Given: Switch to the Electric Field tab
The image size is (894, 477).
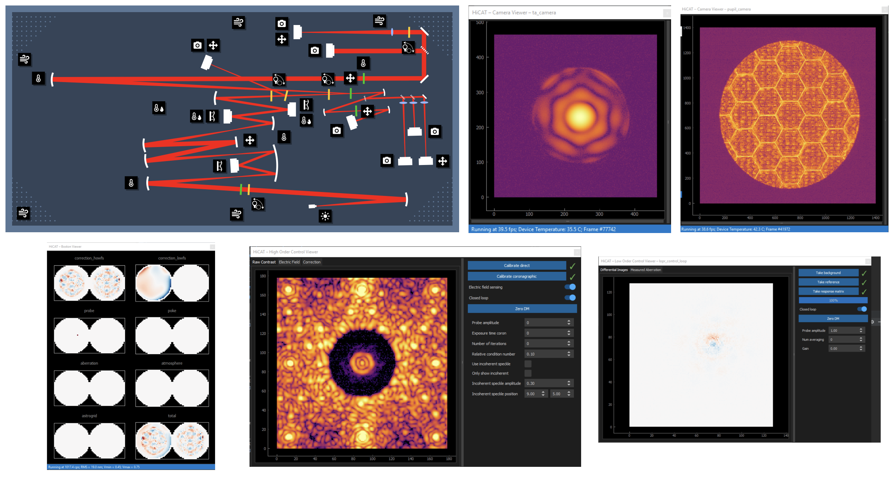Looking at the screenshot, I should tap(289, 262).
